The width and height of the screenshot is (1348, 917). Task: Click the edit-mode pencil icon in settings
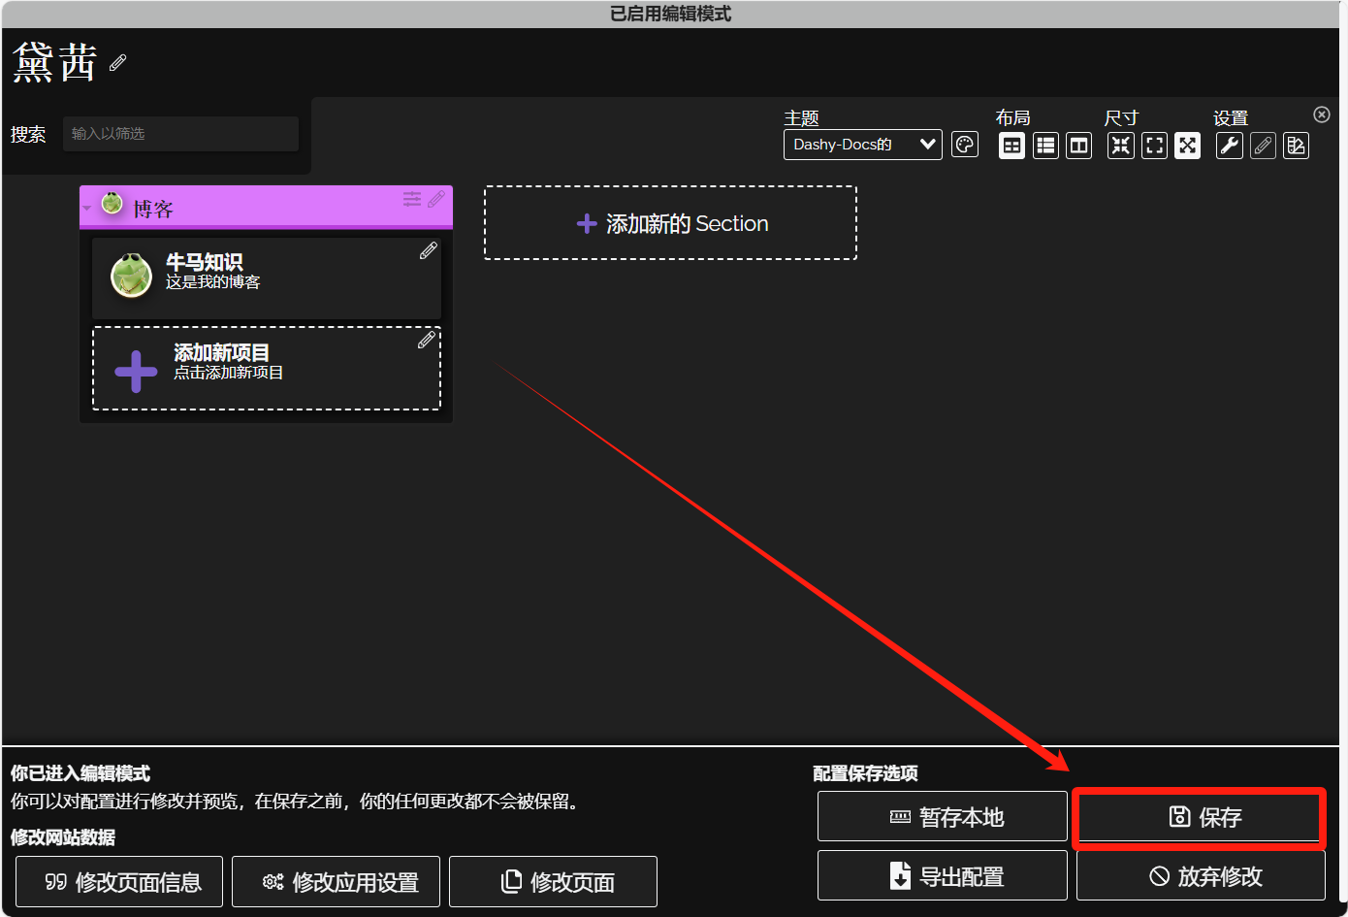tap(1263, 146)
